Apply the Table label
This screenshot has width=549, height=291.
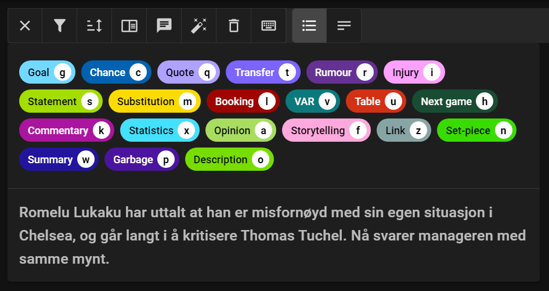[x=376, y=101]
